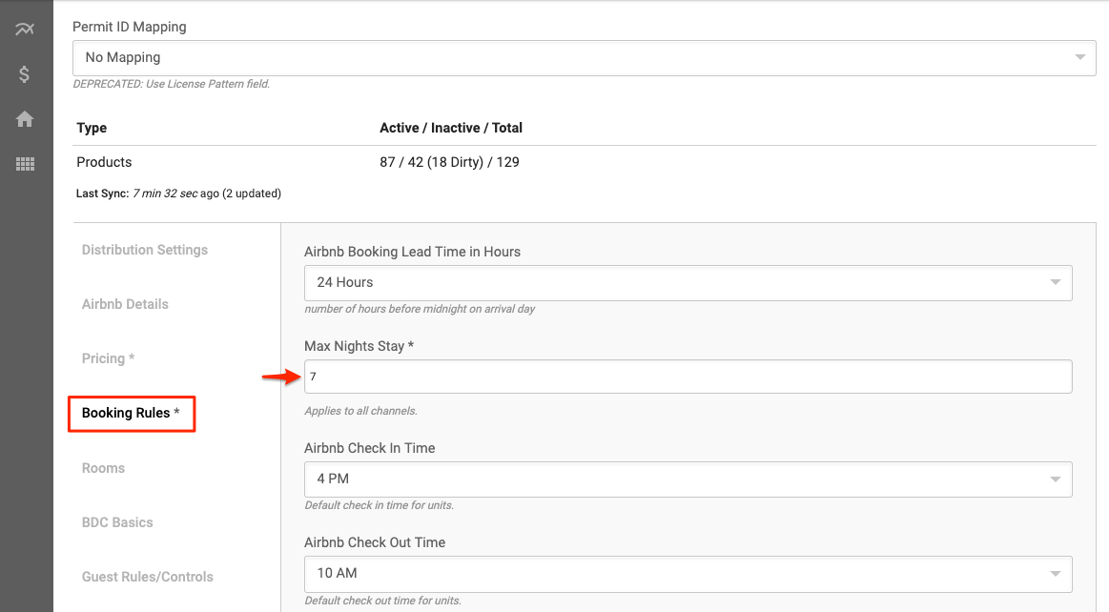
Task: Click the arrow on the No Mapping dropdown
Action: click(1080, 57)
